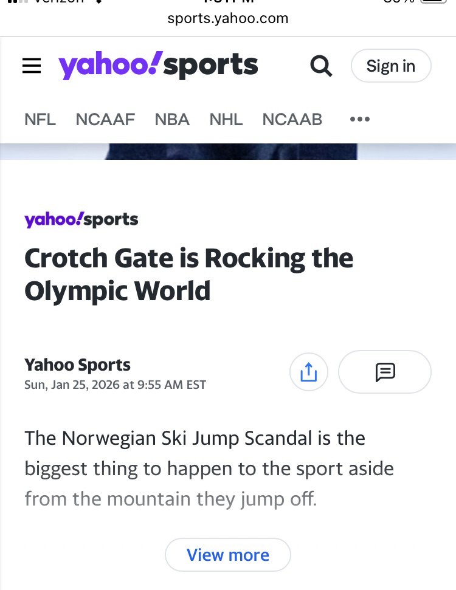
Task: Click the small Yahoo Sports article logo
Action: point(81,219)
